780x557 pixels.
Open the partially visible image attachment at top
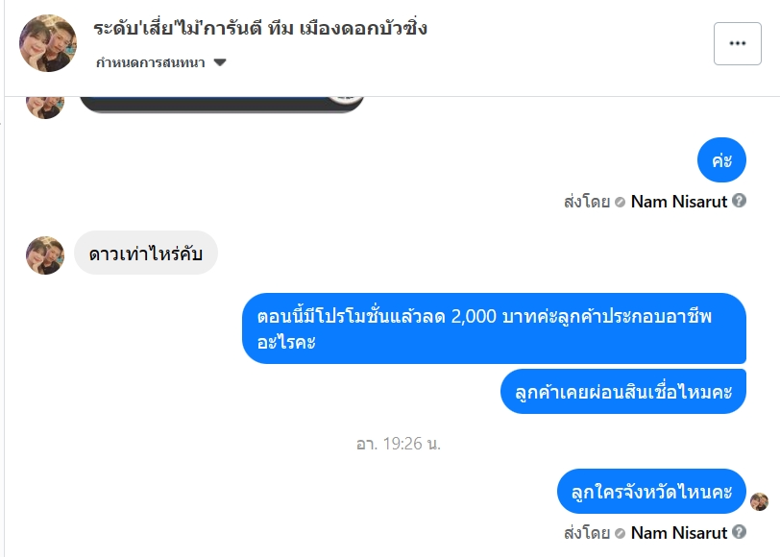pyautogui.click(x=221, y=104)
